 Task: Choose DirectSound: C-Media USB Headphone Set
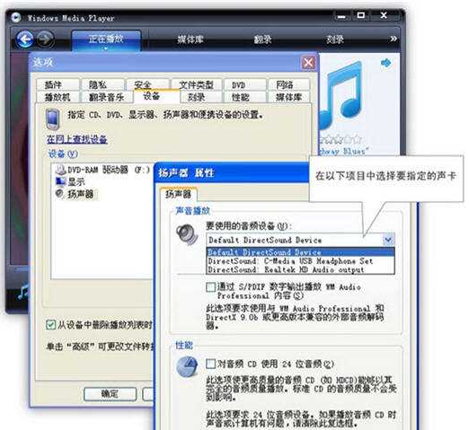tap(300, 261)
